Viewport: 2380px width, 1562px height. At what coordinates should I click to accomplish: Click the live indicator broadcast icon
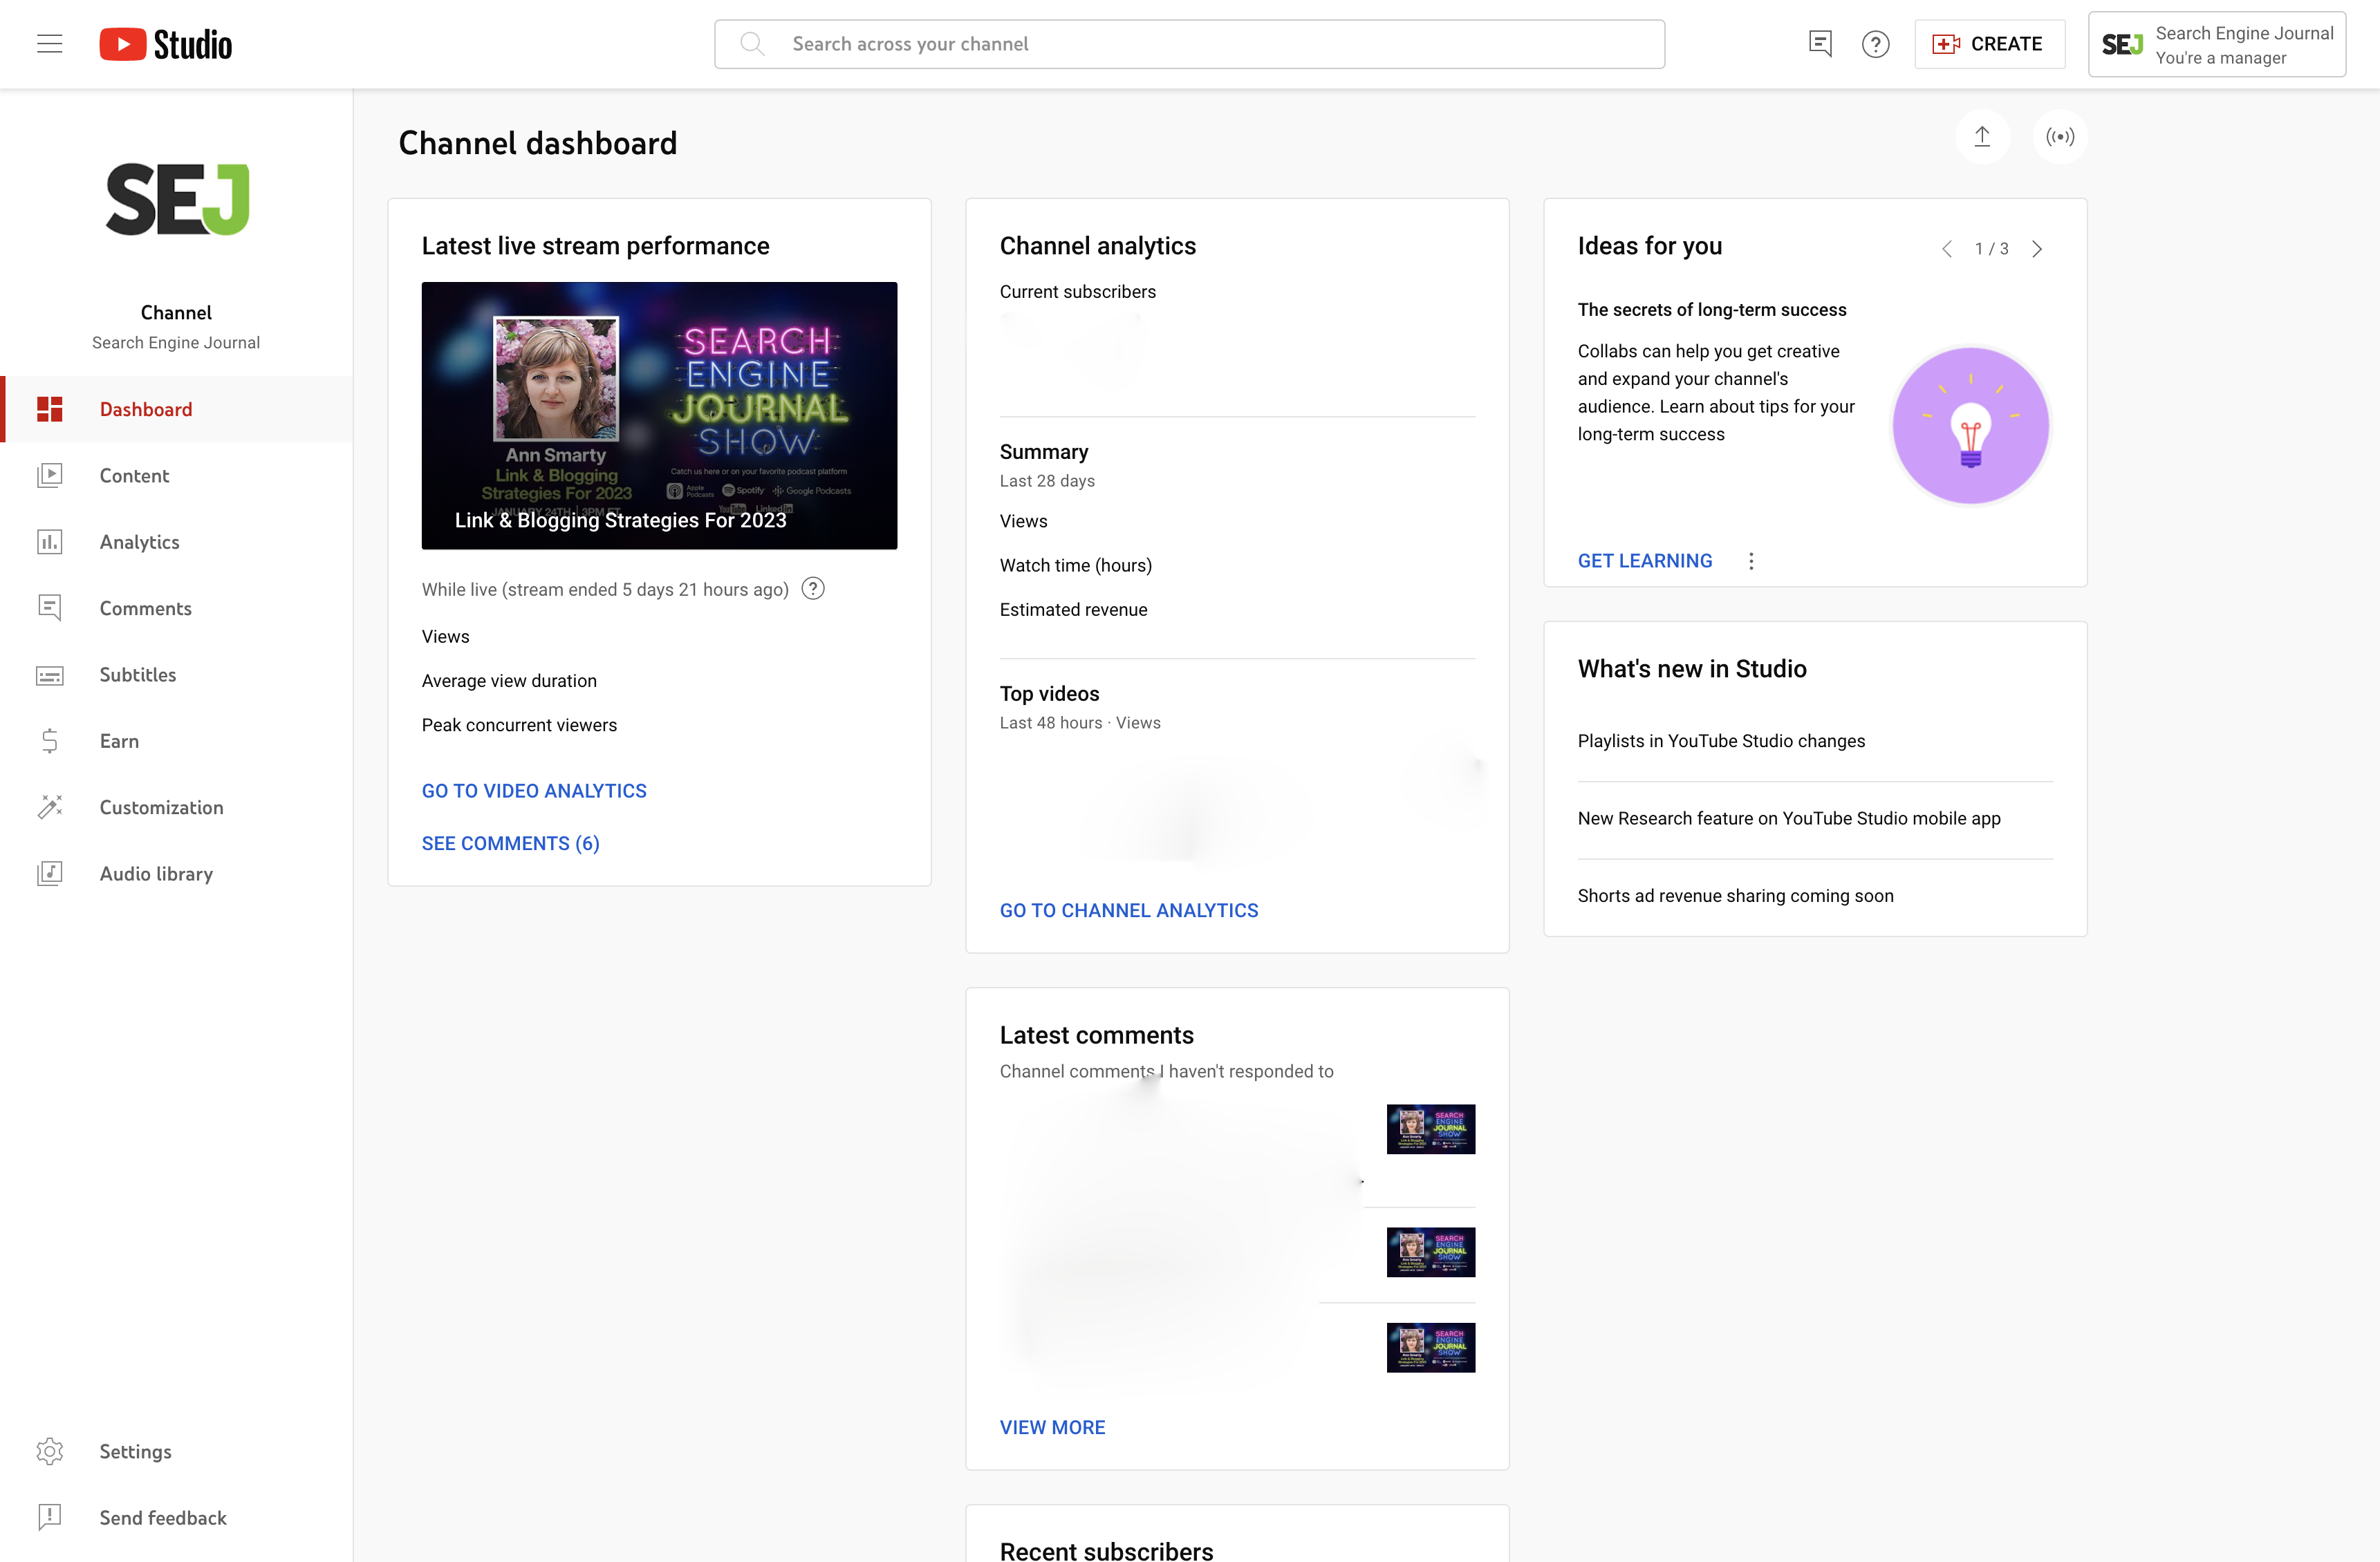[2059, 136]
